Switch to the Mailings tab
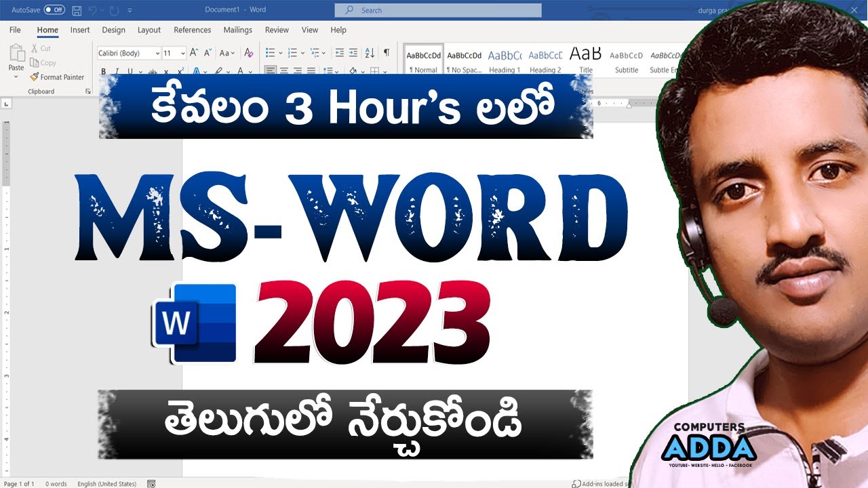 pyautogui.click(x=237, y=30)
